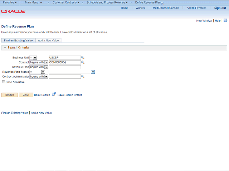
Task: Focus the Contract Administrator input field
Action: [65, 77]
